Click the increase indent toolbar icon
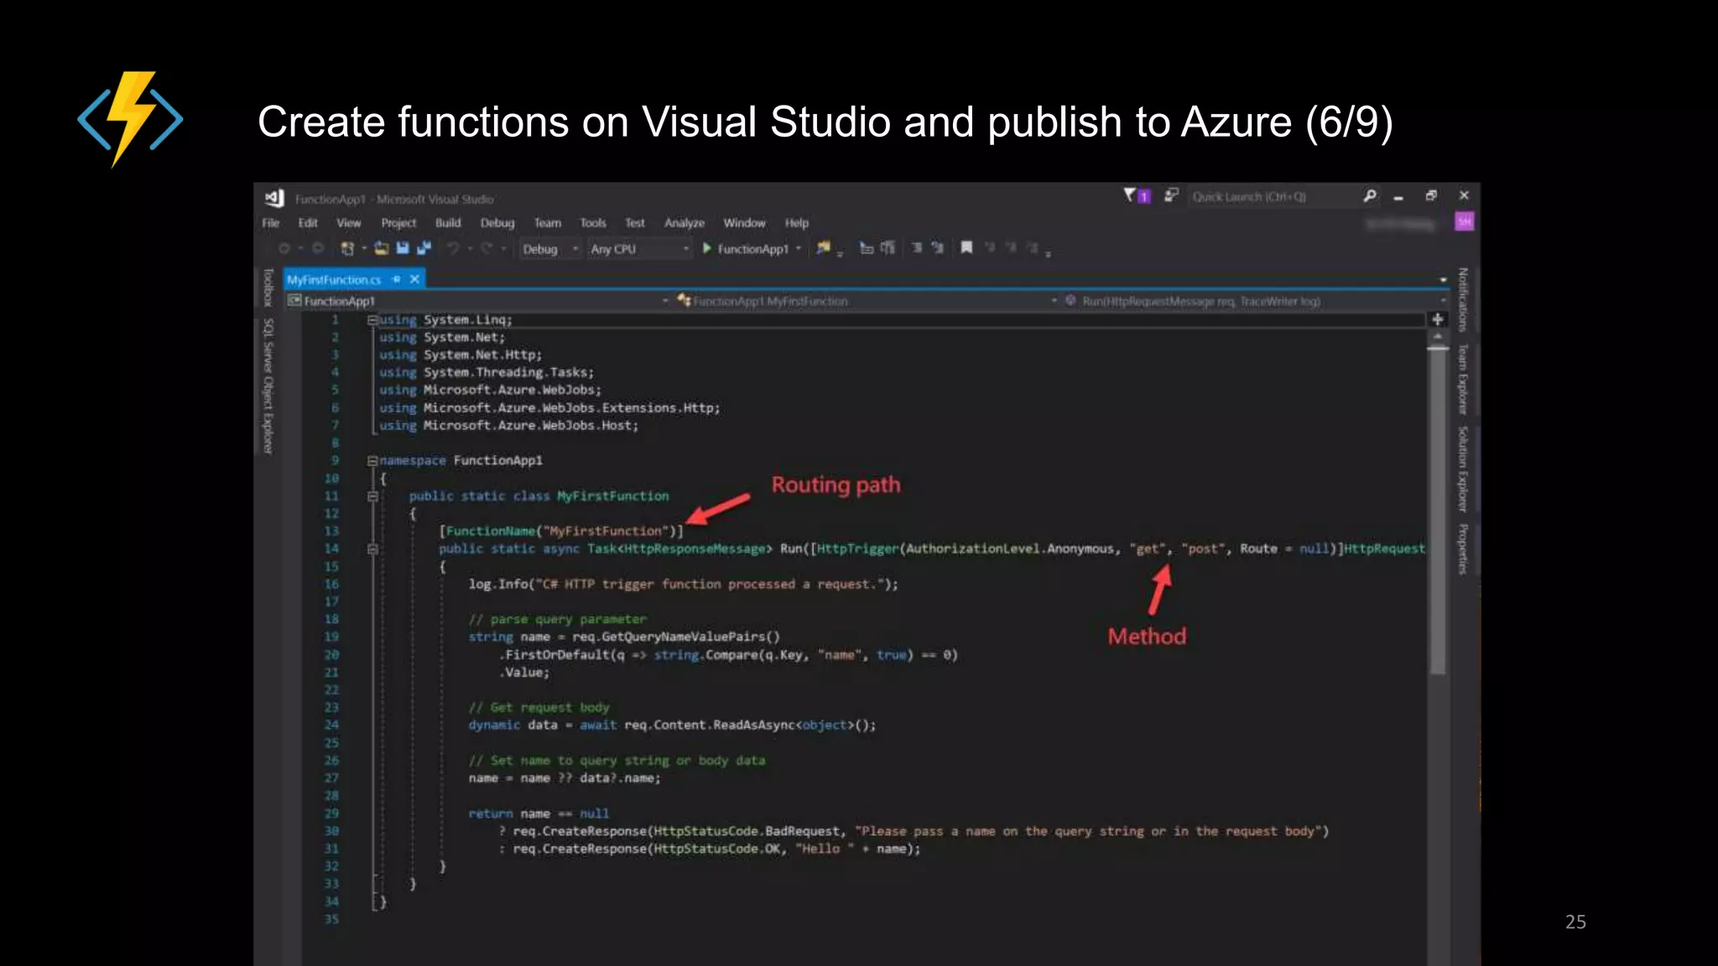The image size is (1718, 966). (x=938, y=248)
